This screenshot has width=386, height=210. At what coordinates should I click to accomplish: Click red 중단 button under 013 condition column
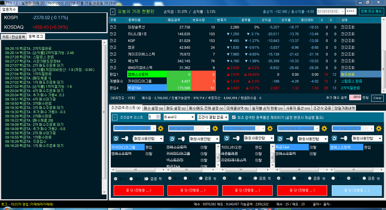[x=138, y=190]
